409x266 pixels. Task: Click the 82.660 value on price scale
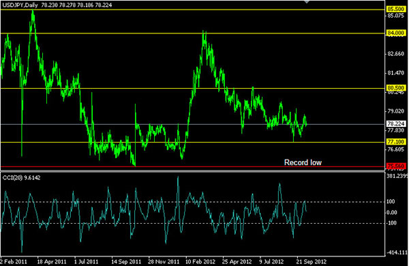pos(395,54)
